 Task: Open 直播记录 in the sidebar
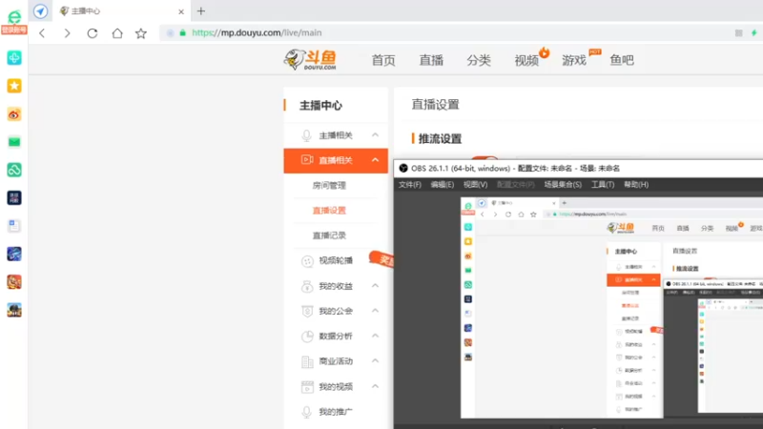tap(329, 235)
